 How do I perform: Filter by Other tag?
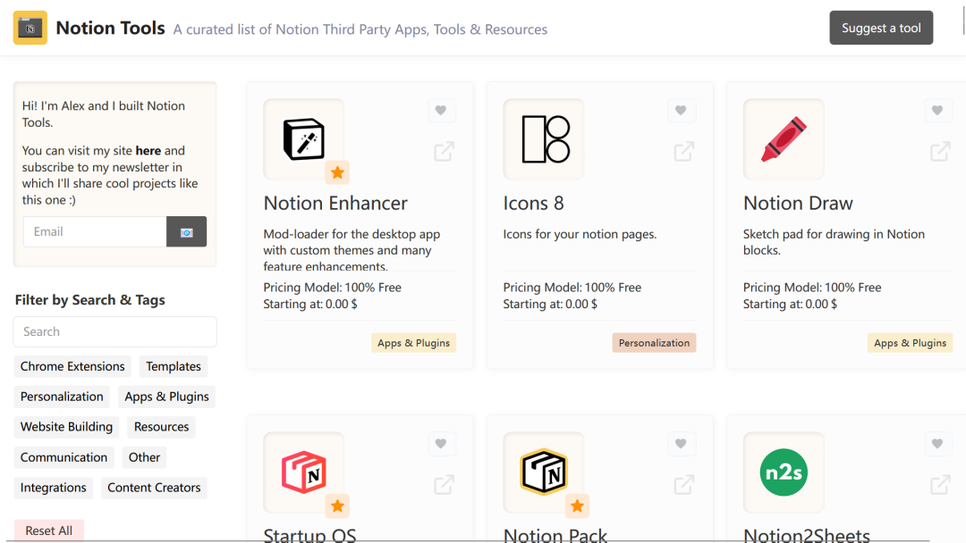coord(144,457)
